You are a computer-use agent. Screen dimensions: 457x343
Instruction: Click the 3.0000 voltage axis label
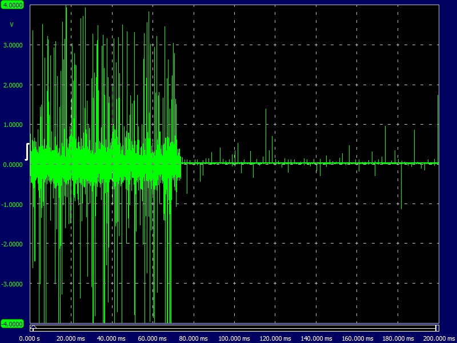13,45
